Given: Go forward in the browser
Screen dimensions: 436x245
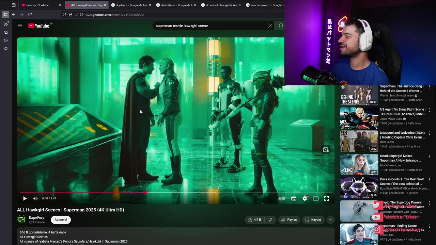Looking at the screenshot, I should [22, 15].
